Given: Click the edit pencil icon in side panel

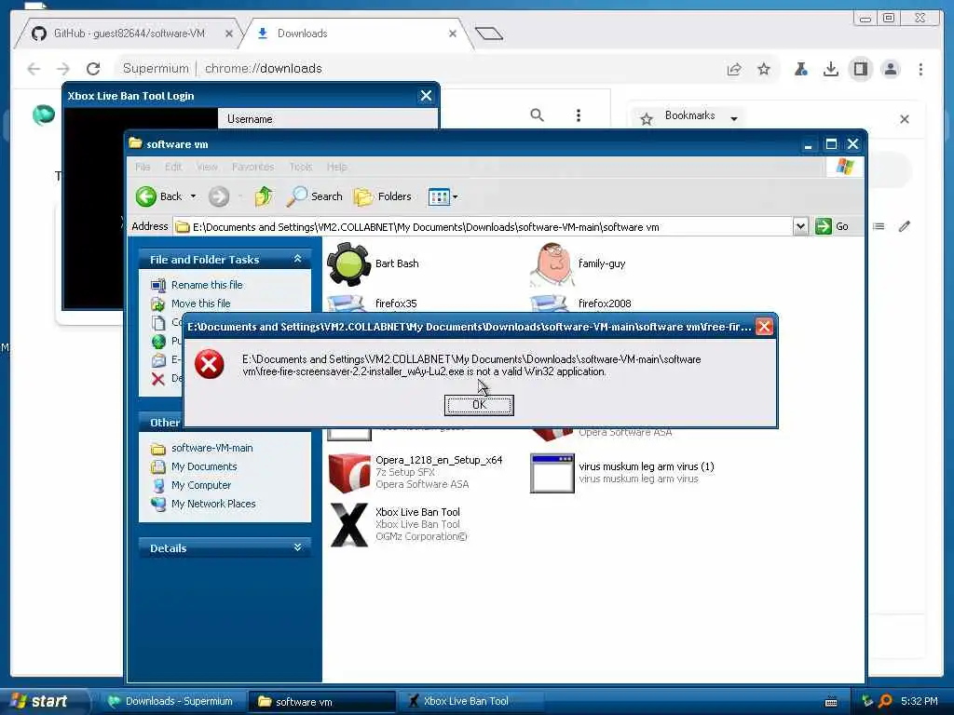Looking at the screenshot, I should [x=905, y=226].
